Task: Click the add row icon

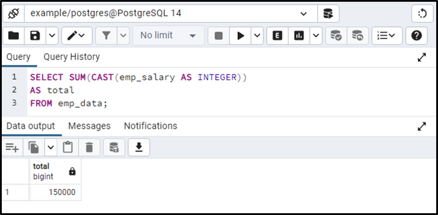Action: (x=12, y=147)
